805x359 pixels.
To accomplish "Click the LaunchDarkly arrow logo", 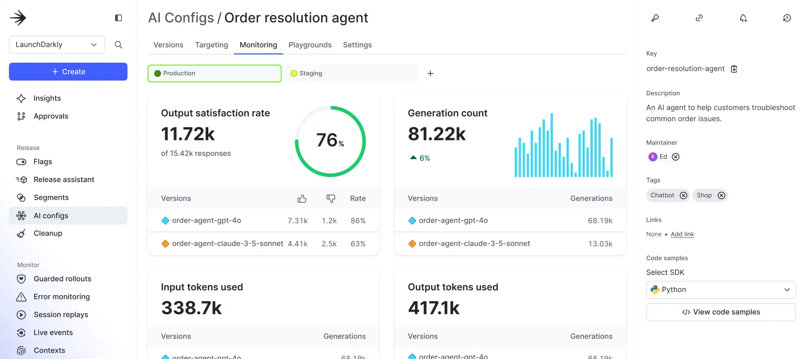I will coord(18,18).
